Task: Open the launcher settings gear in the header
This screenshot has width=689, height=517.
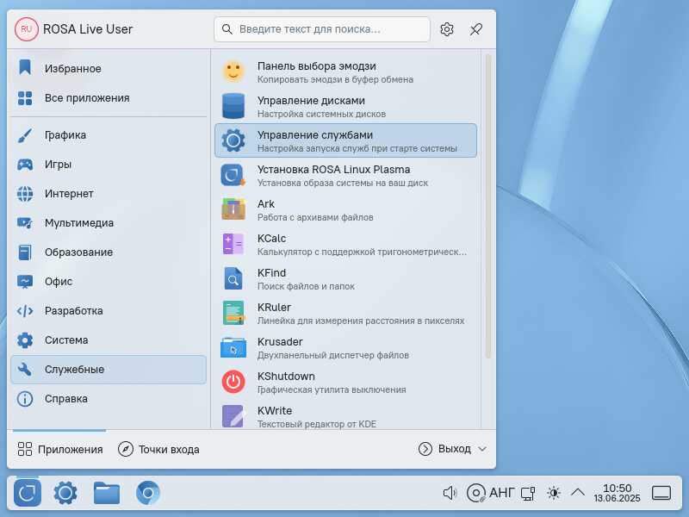Action: coord(447,29)
